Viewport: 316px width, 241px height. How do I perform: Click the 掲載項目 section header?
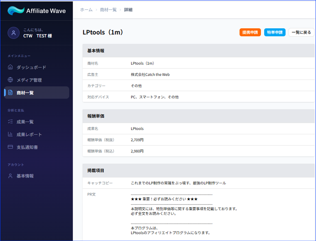(198, 170)
